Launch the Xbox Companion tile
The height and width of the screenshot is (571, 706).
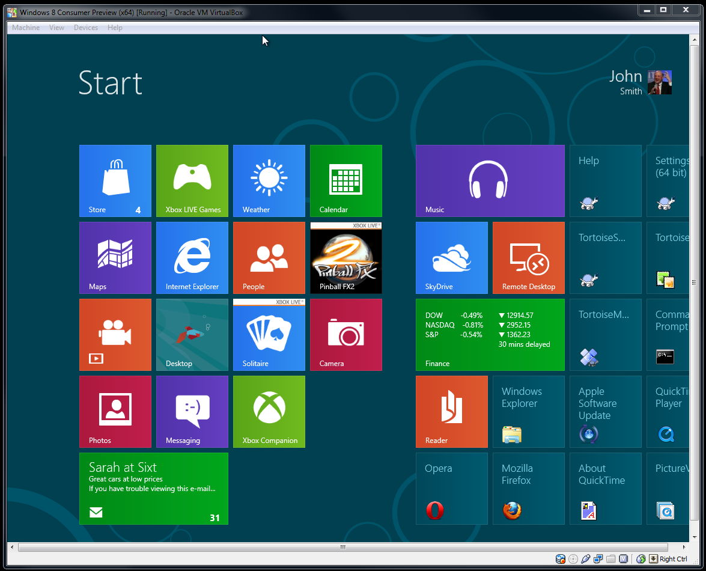269,412
